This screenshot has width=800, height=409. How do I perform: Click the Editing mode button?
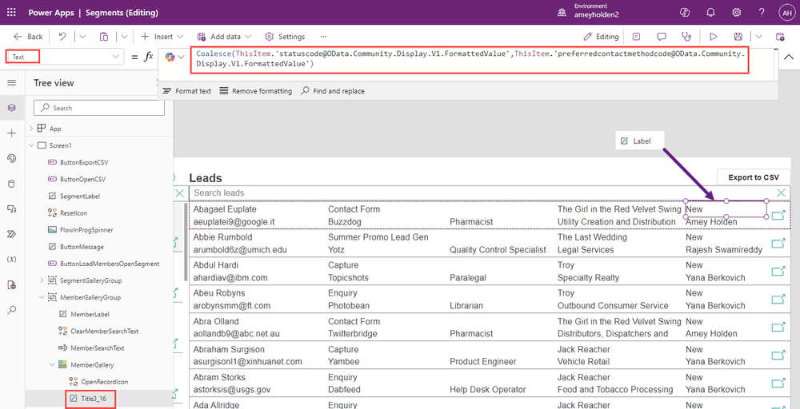coord(601,37)
